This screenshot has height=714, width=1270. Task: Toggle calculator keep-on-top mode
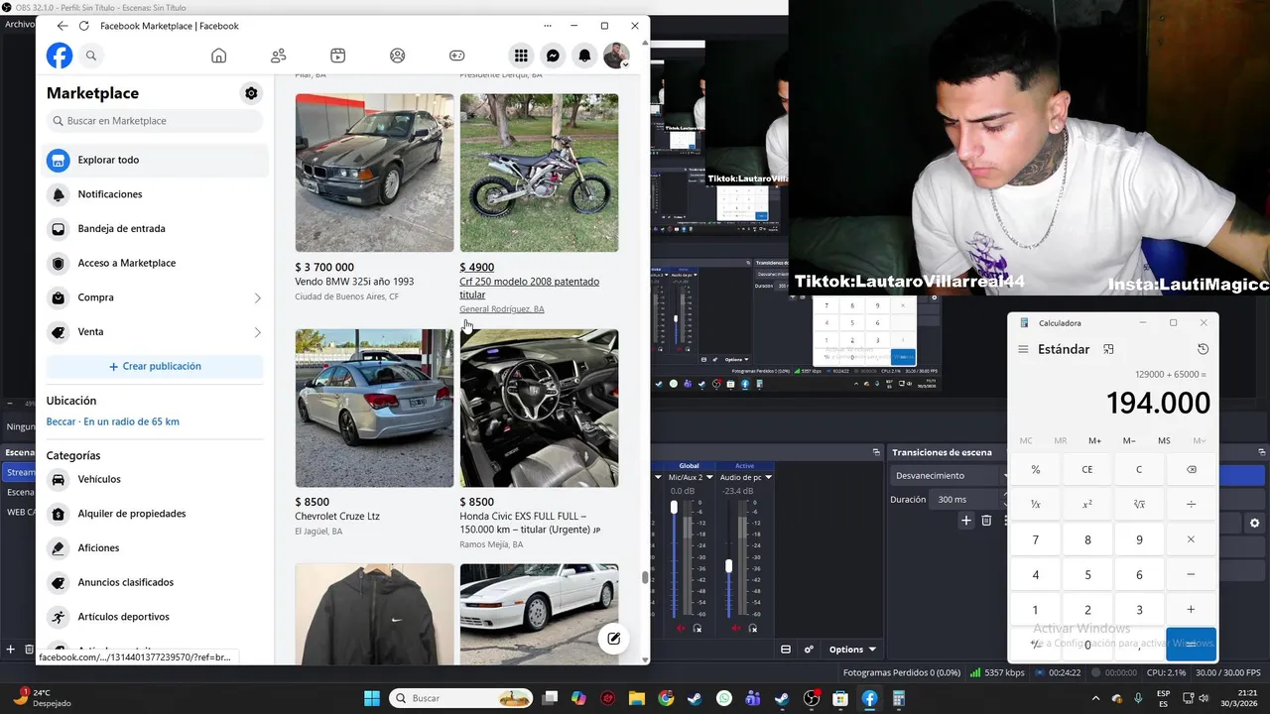click(x=1108, y=349)
